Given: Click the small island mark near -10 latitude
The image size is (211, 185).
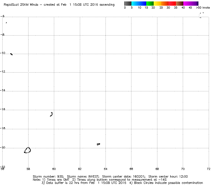Looking at the screenshot, I should tap(11, 54).
